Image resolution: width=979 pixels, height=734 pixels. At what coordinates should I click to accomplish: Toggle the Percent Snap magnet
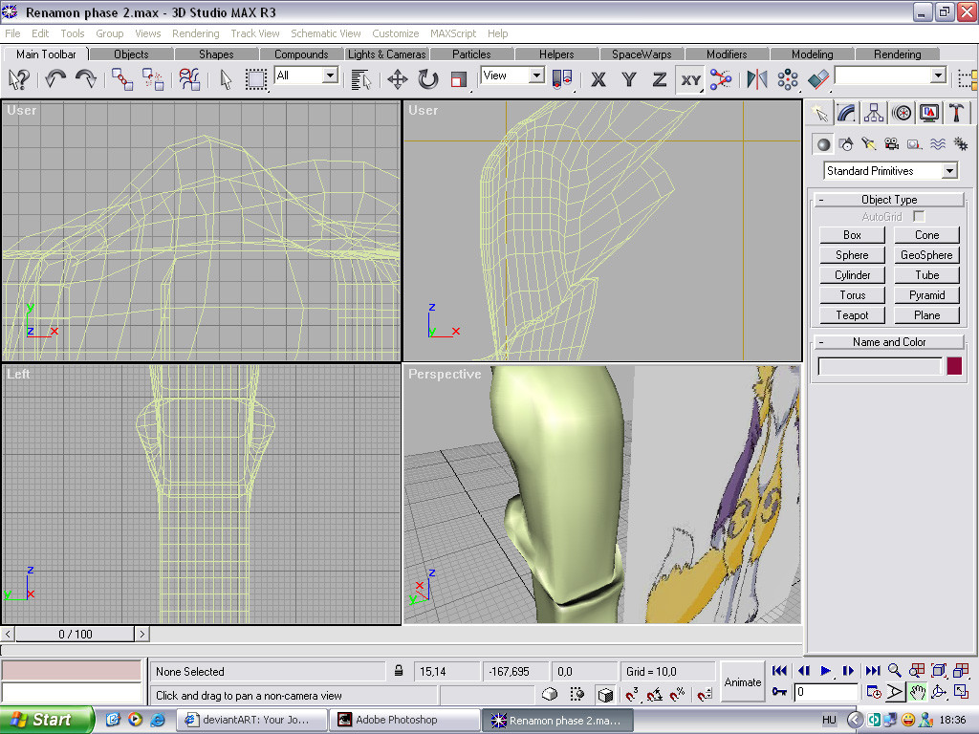click(x=678, y=694)
